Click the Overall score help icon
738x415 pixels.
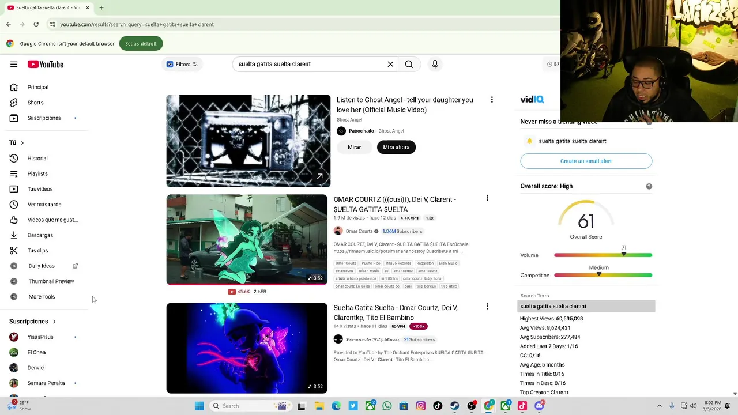click(x=649, y=186)
